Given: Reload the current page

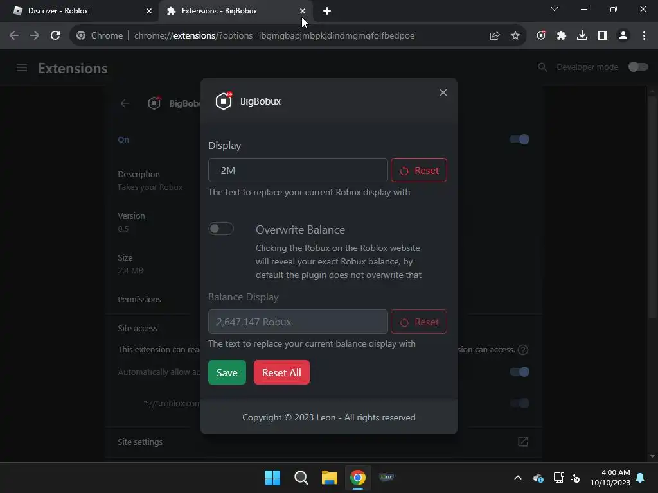Looking at the screenshot, I should pyautogui.click(x=55, y=35).
